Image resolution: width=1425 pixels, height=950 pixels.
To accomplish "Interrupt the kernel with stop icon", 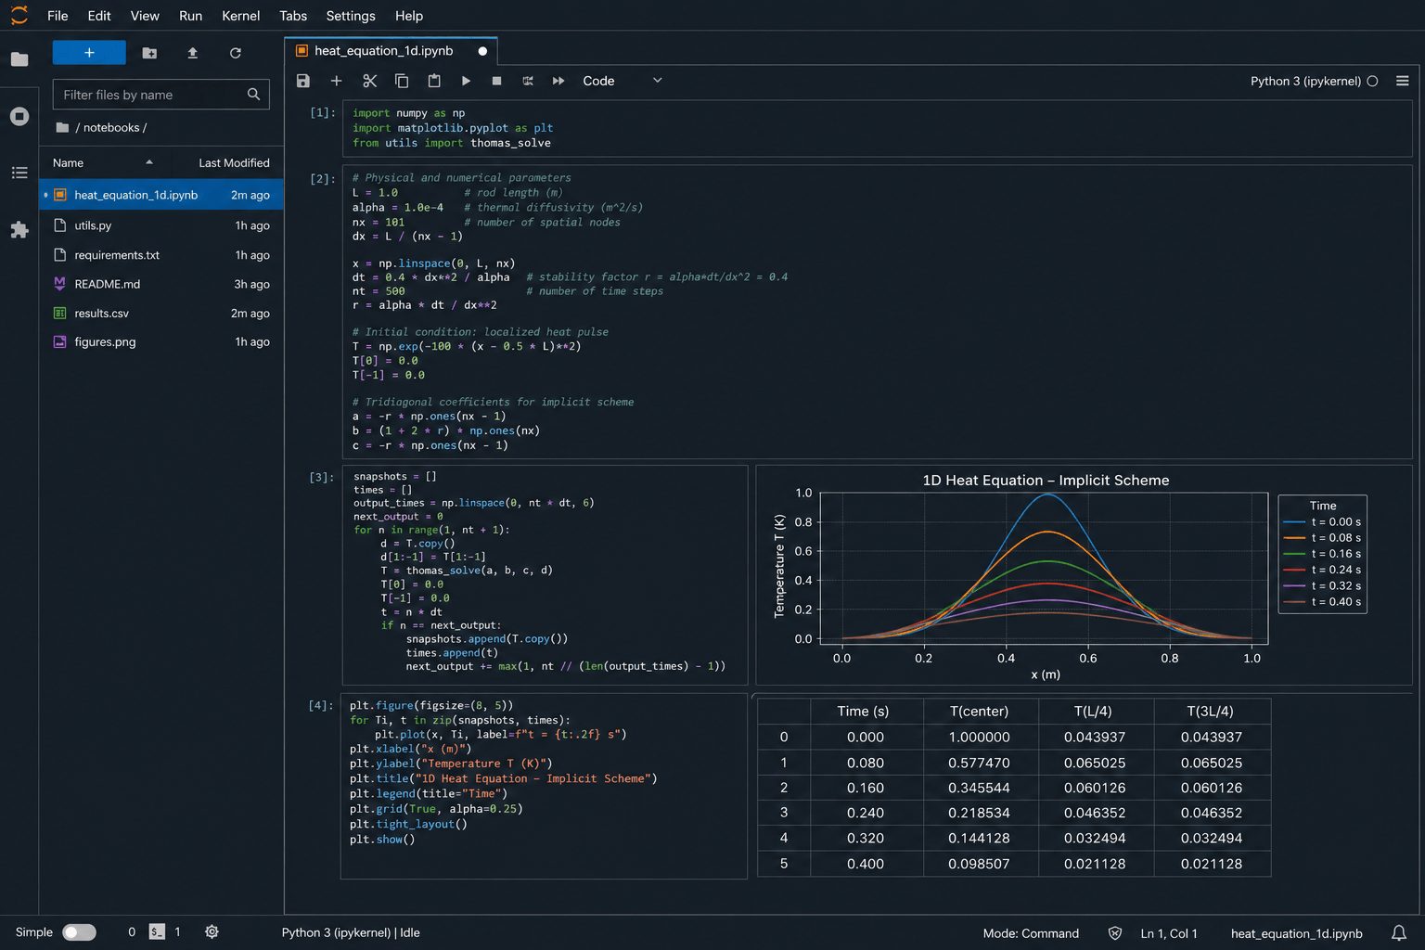I will pyautogui.click(x=497, y=81).
